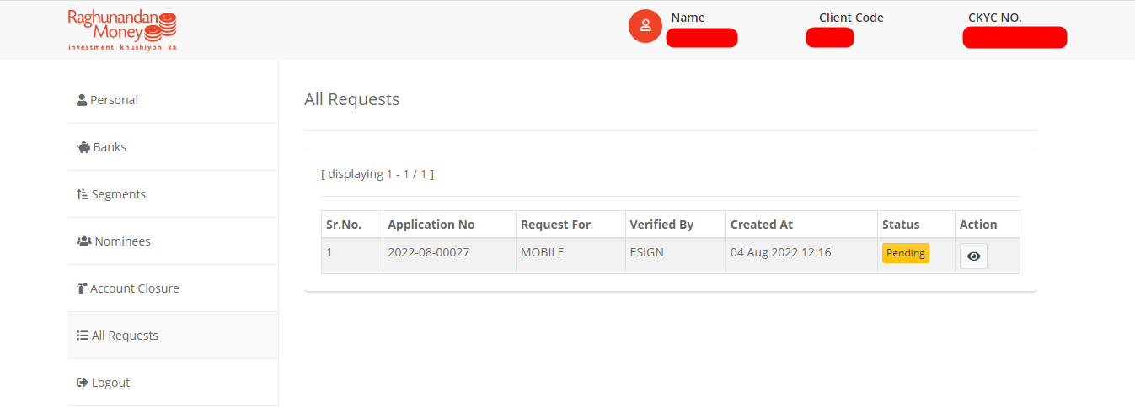
Task: Click the list icon beside All Requests
Action: point(83,336)
